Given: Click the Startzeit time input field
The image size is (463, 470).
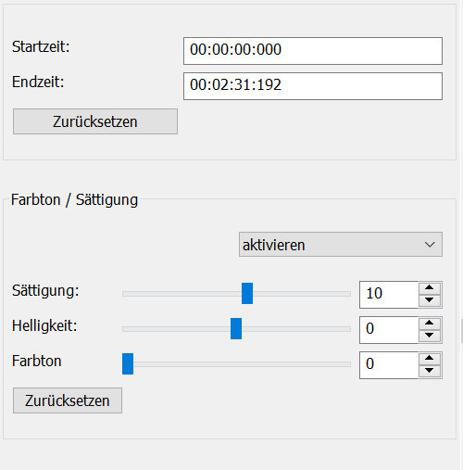Looking at the screenshot, I should [313, 51].
